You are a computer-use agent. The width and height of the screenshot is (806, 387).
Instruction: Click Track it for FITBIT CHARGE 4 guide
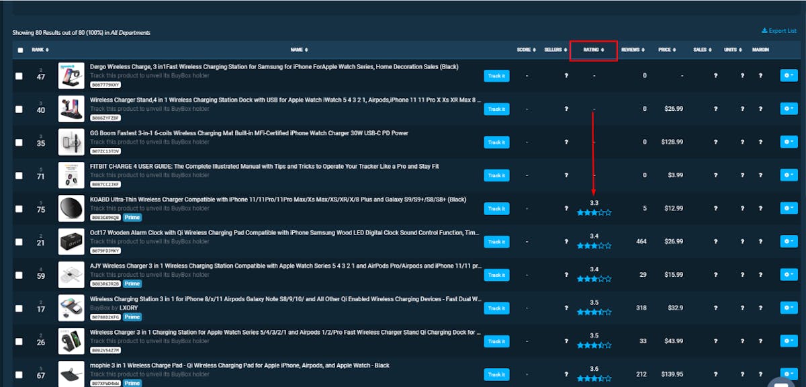coord(496,175)
